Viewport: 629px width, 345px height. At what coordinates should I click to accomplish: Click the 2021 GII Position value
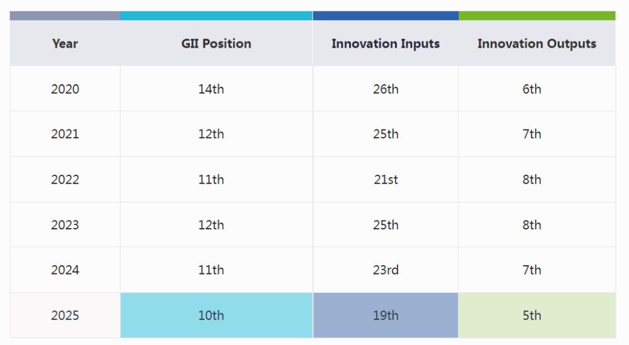[x=211, y=134]
